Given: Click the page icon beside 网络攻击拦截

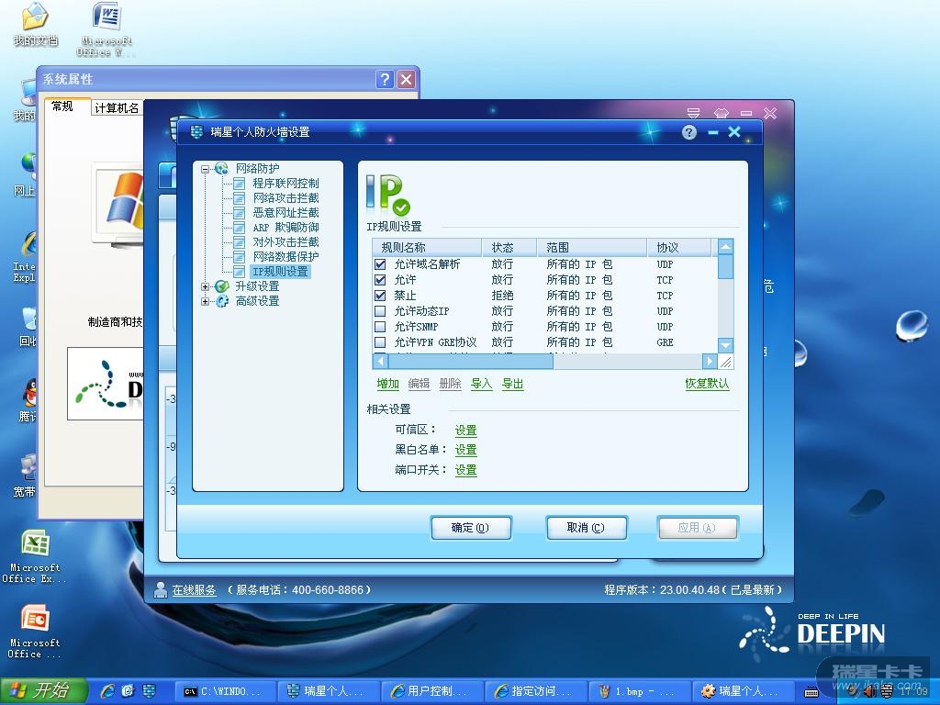Looking at the screenshot, I should pos(239,198).
